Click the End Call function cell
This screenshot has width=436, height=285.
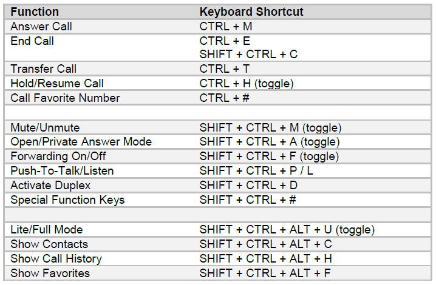click(x=32, y=41)
